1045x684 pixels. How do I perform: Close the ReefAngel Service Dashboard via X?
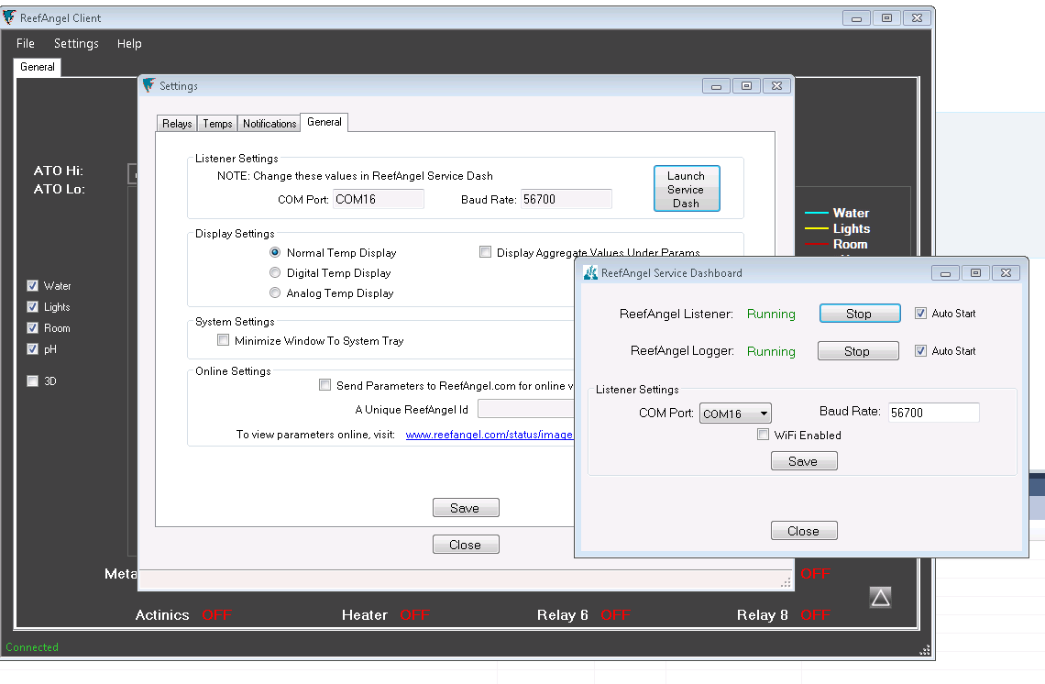pyautogui.click(x=1006, y=272)
